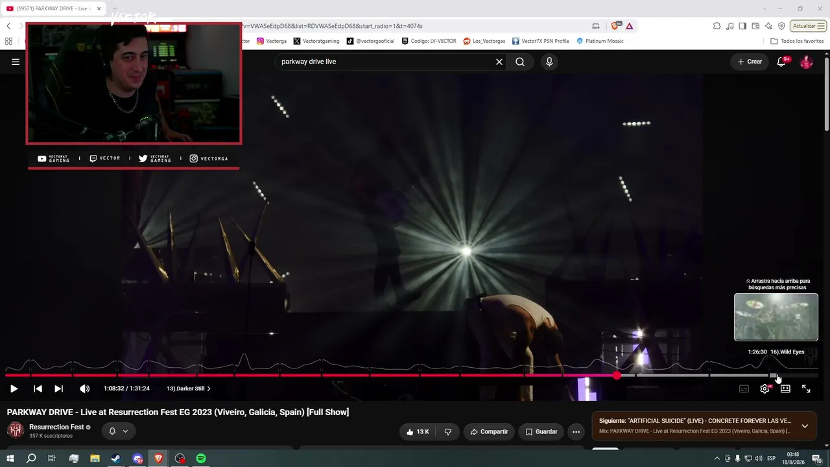Open the apps grid on bookmarks bar
The image size is (830, 467).
8,41
